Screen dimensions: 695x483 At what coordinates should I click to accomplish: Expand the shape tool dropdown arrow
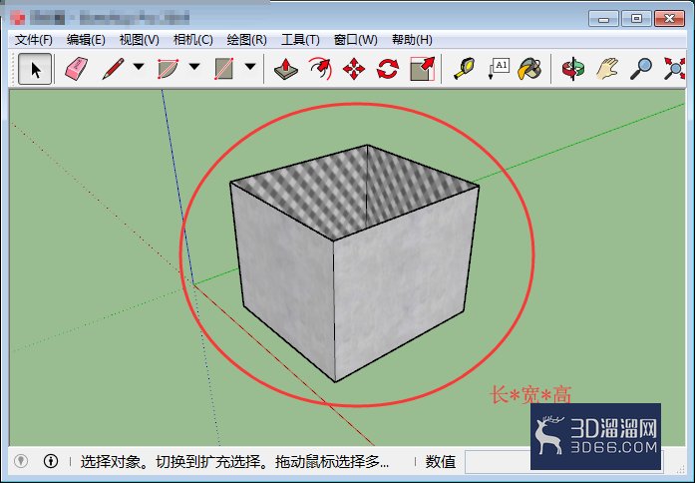pos(250,67)
